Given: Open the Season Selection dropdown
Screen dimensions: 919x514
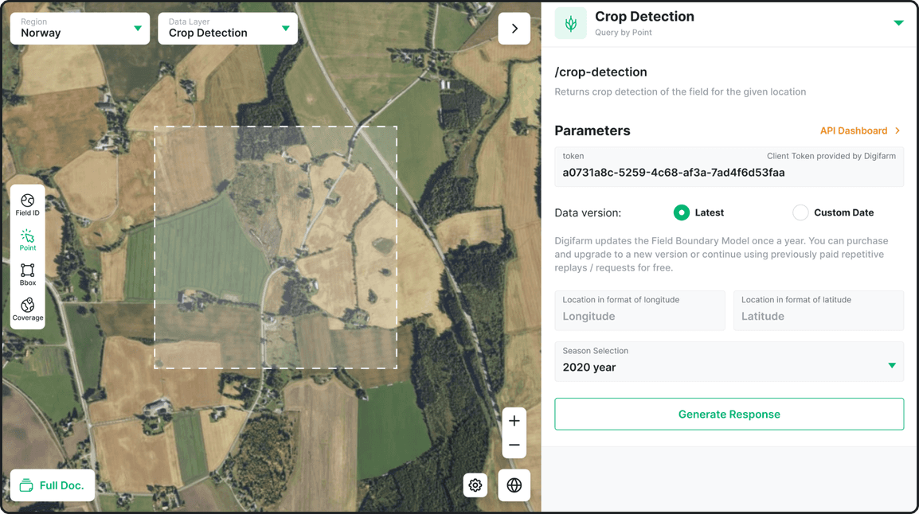Looking at the screenshot, I should point(729,362).
